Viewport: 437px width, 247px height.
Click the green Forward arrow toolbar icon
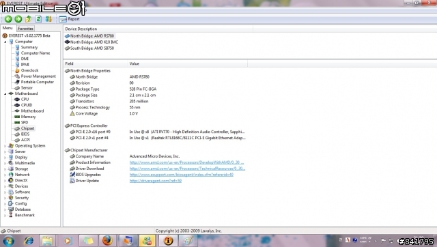pos(18,19)
